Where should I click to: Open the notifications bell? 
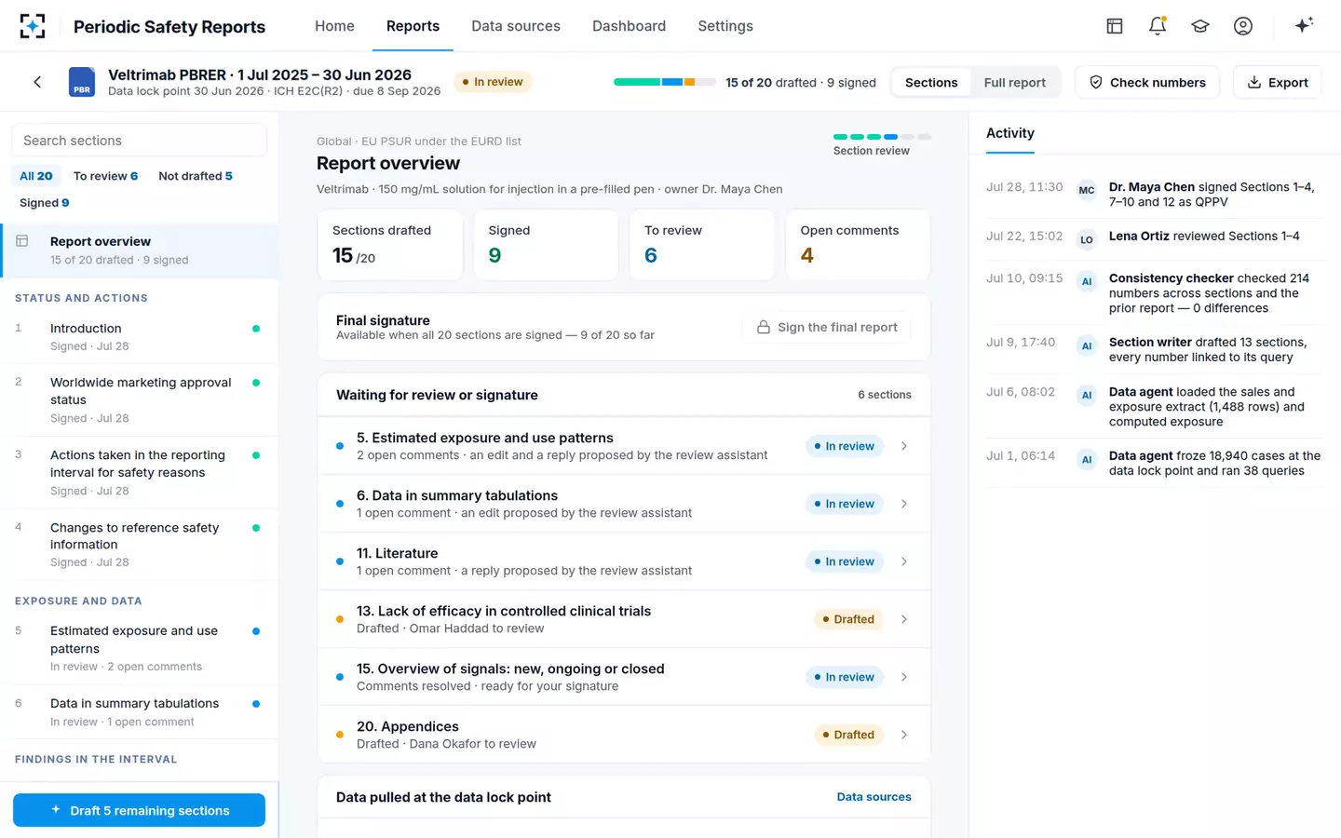pos(1158,26)
